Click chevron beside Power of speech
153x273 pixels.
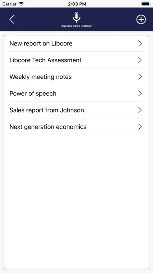pyautogui.click(x=140, y=93)
